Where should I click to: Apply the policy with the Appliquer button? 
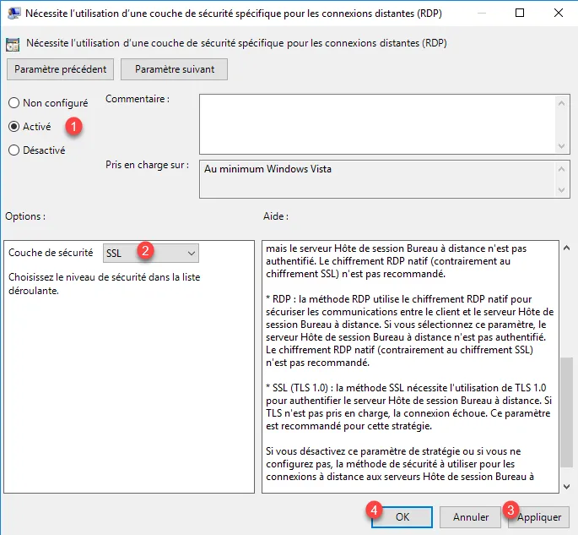pos(540,516)
